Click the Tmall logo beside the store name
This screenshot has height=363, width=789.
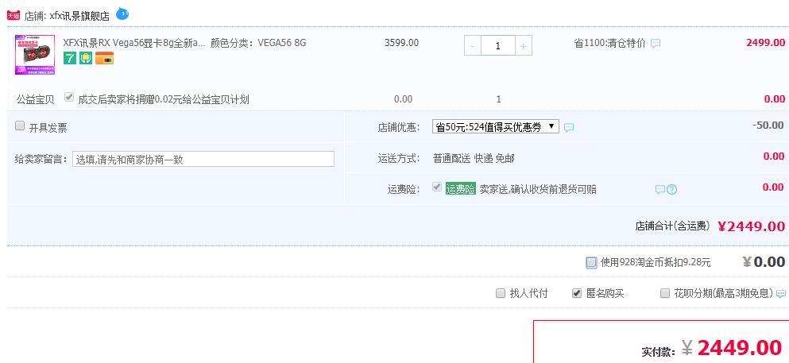coord(14,15)
